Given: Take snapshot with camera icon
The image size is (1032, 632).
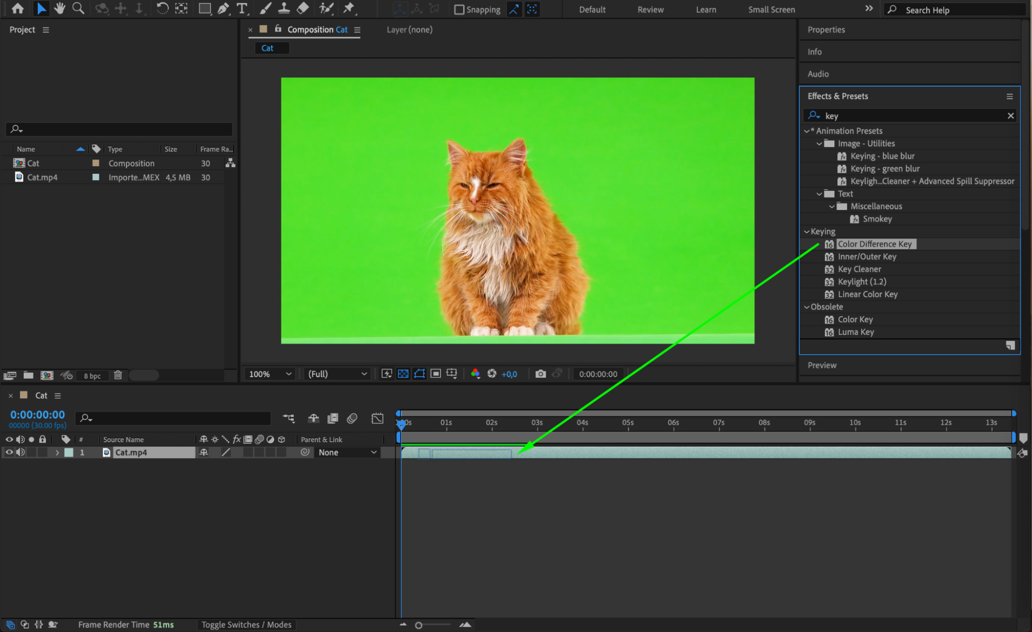Looking at the screenshot, I should 541,374.
